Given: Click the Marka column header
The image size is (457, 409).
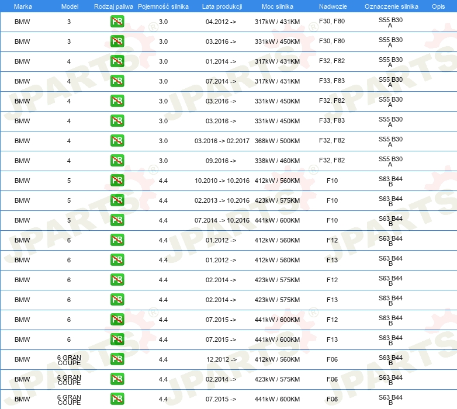Looking at the screenshot, I should click(x=23, y=6).
